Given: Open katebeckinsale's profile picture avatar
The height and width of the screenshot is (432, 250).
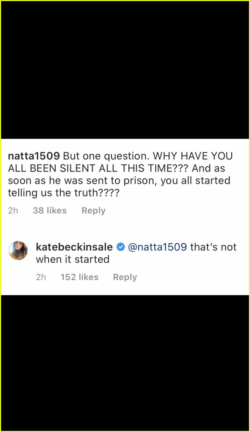Looking at the screenshot, I should [18, 250].
